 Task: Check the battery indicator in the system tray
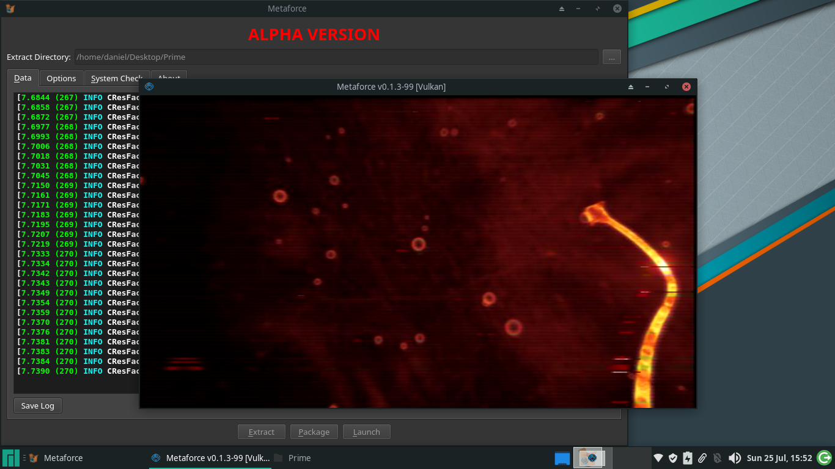click(687, 458)
